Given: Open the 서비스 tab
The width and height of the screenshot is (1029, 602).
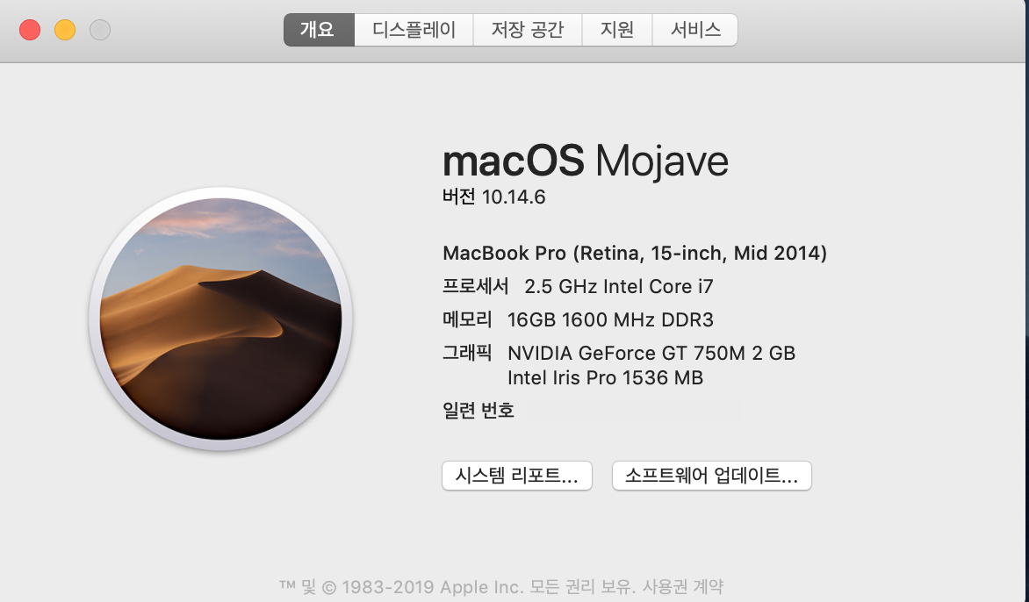Looking at the screenshot, I should (x=695, y=30).
